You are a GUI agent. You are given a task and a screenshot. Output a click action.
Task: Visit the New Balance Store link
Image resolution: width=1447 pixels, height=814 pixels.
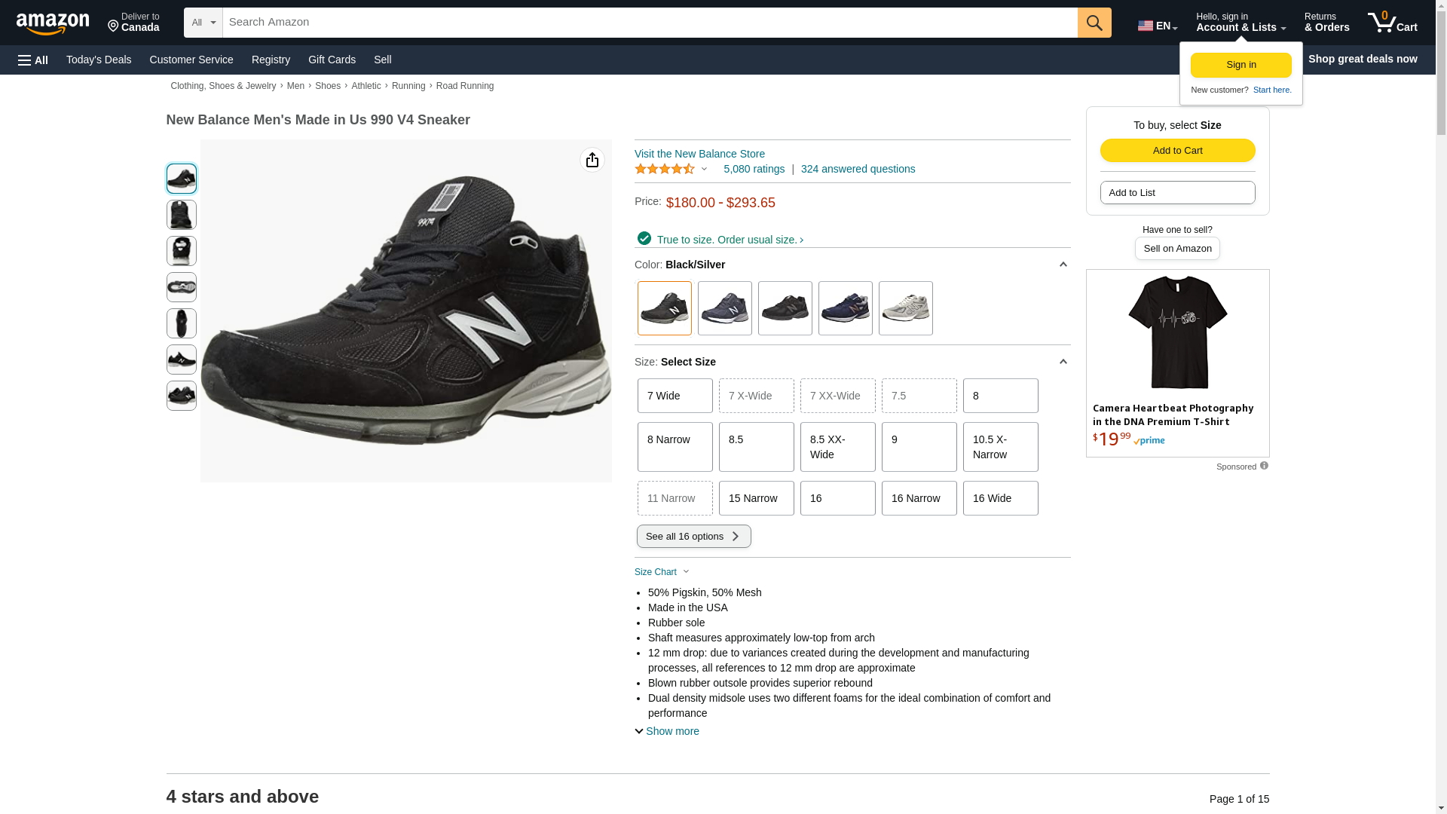tap(699, 154)
